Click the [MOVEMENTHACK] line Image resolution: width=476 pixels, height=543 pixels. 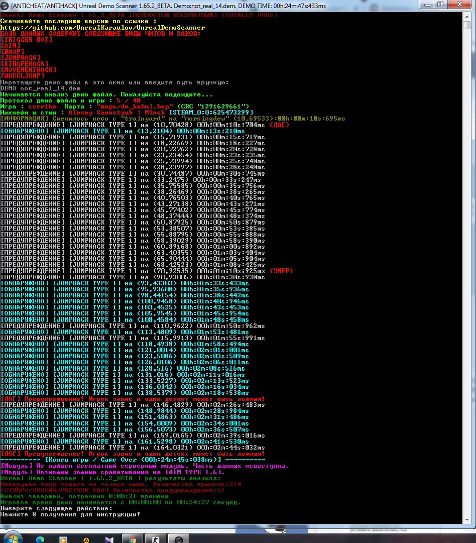[29, 70]
